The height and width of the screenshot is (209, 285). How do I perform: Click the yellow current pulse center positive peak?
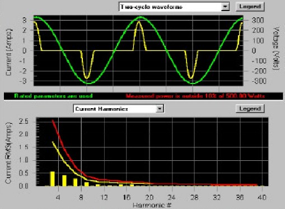point(138,22)
